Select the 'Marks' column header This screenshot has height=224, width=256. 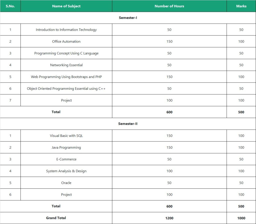coord(241,6)
